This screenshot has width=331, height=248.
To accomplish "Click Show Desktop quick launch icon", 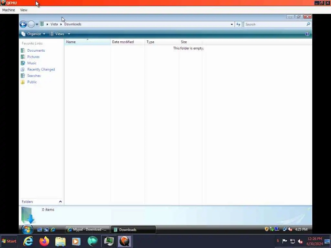I will (x=39, y=230).
